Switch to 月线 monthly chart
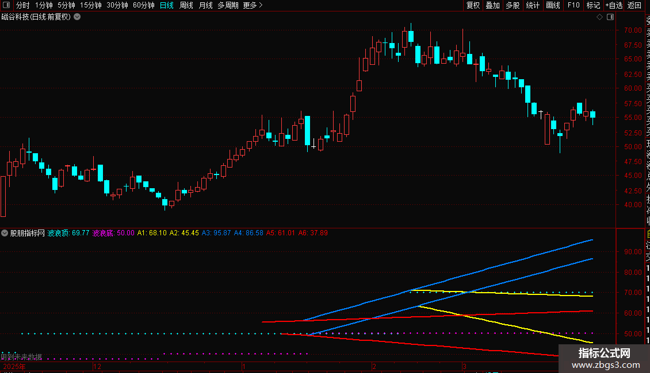This screenshot has width=650, height=373. [x=205, y=5]
